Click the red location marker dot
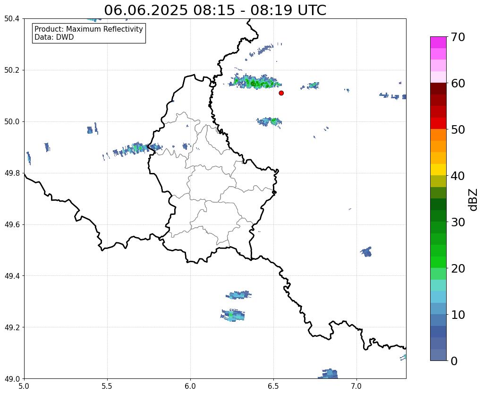Viewport: 483px width, 394px height. click(281, 93)
